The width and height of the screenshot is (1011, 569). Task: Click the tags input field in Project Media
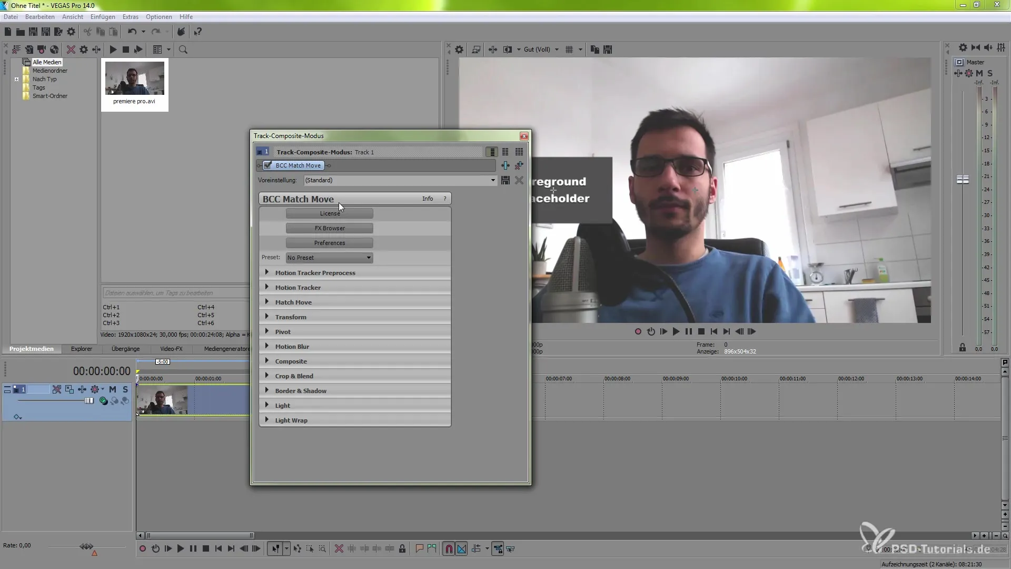point(175,293)
